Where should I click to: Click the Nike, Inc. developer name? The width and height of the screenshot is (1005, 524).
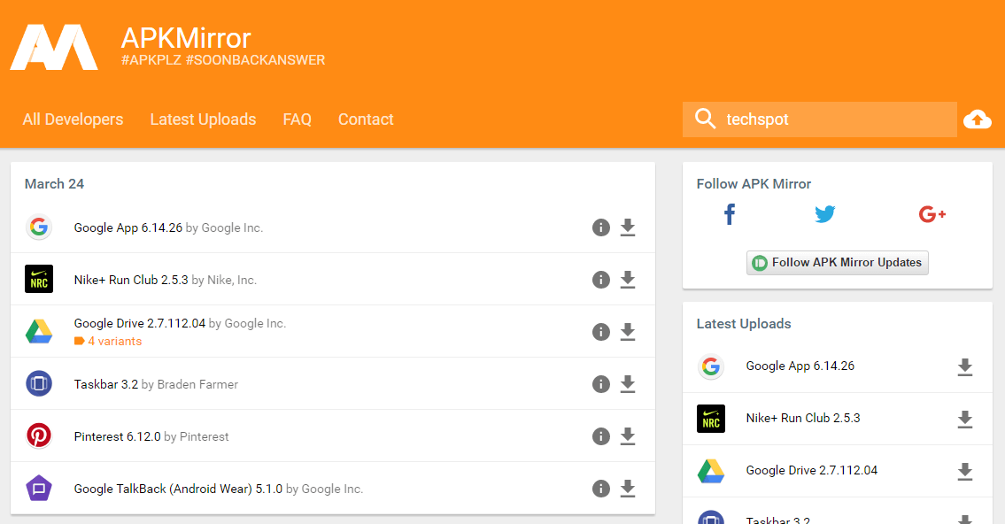232,280
